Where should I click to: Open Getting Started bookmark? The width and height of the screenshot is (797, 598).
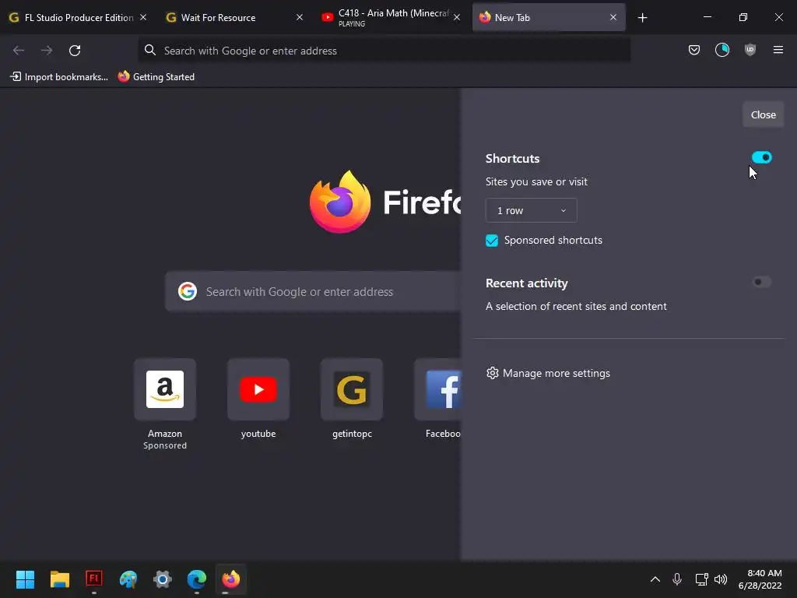pos(156,77)
